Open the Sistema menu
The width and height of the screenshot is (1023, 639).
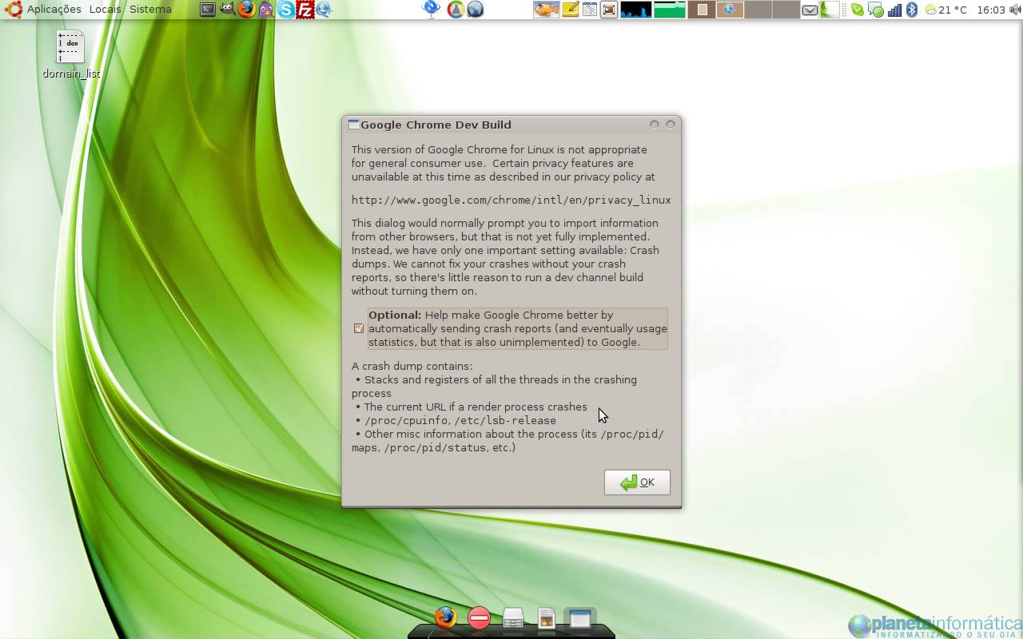(150, 10)
